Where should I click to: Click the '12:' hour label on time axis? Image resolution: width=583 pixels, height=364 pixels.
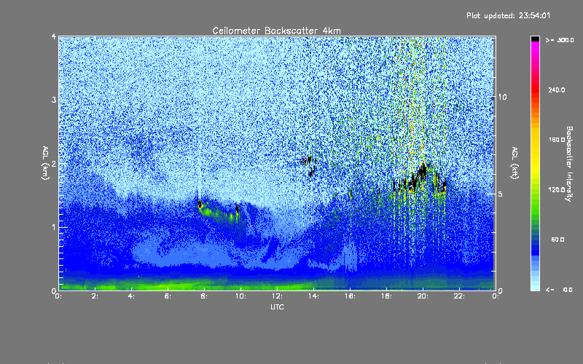point(277,296)
